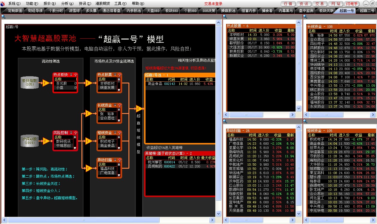Click the formula arrow feeding the 热点股票 box
This screenshot has height=224, width=377.
point(88,83)
